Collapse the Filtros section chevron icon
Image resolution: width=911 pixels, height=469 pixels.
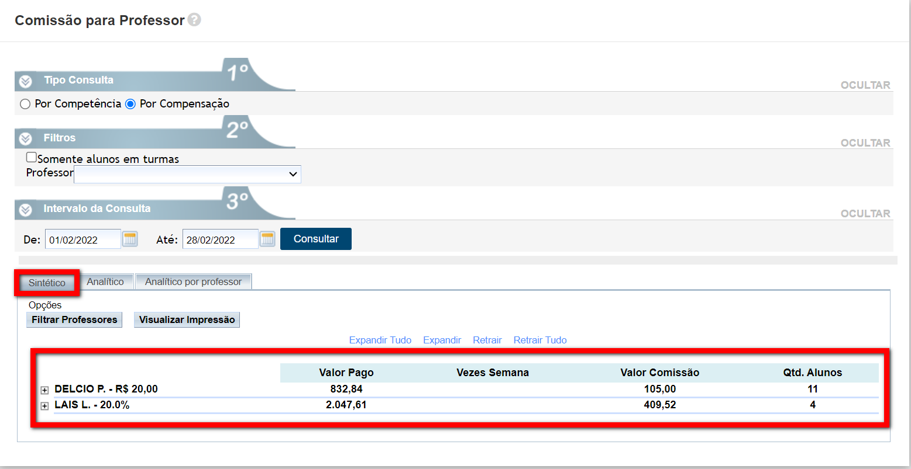click(25, 138)
